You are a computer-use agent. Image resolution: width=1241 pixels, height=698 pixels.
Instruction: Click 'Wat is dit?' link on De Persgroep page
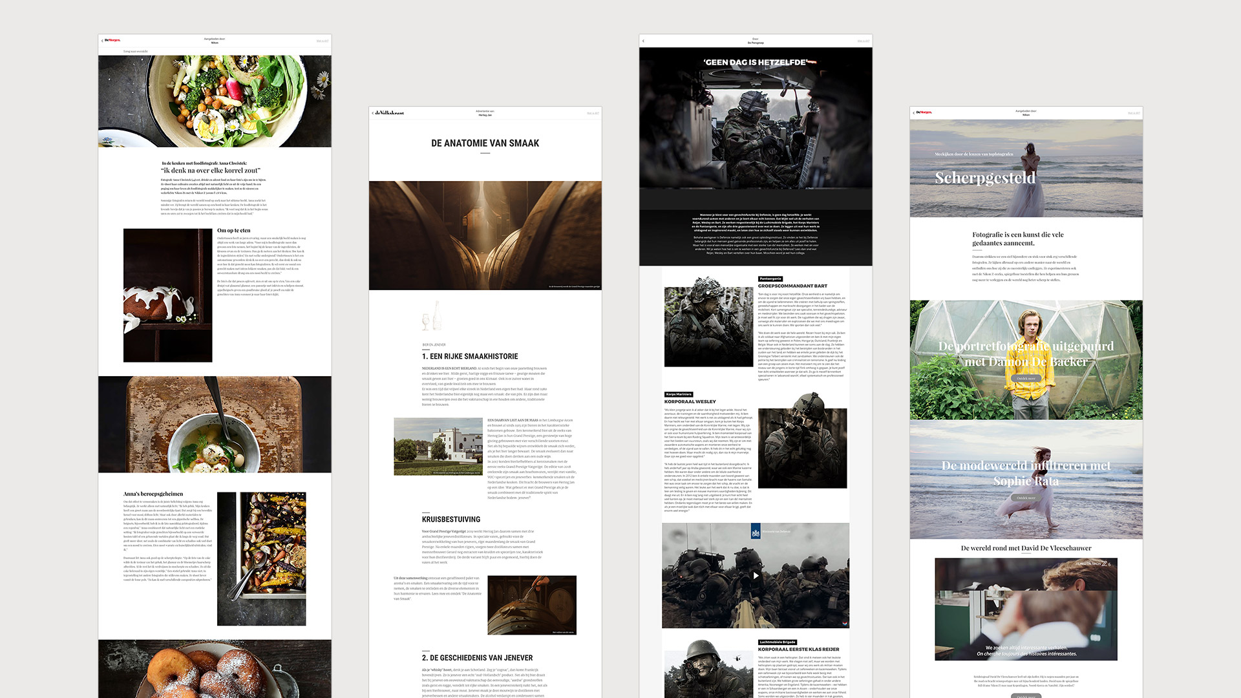pyautogui.click(x=864, y=41)
